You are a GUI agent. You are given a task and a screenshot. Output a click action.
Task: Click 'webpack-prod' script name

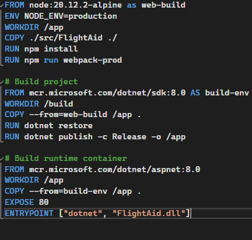[x=93, y=60]
